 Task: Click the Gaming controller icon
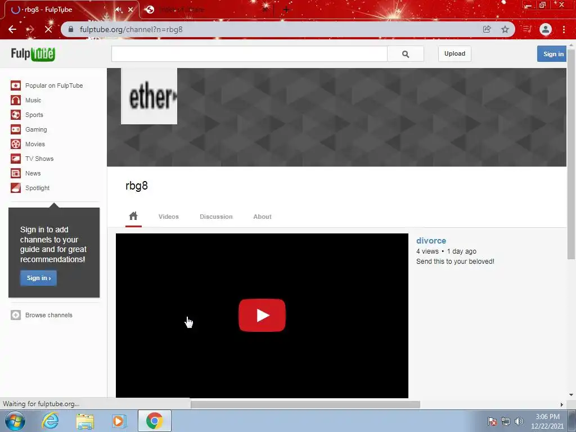pyautogui.click(x=16, y=130)
